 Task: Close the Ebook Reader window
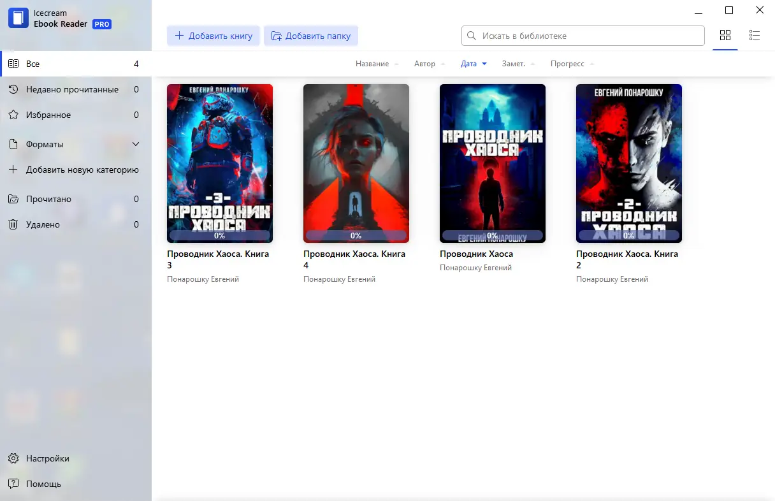point(760,10)
